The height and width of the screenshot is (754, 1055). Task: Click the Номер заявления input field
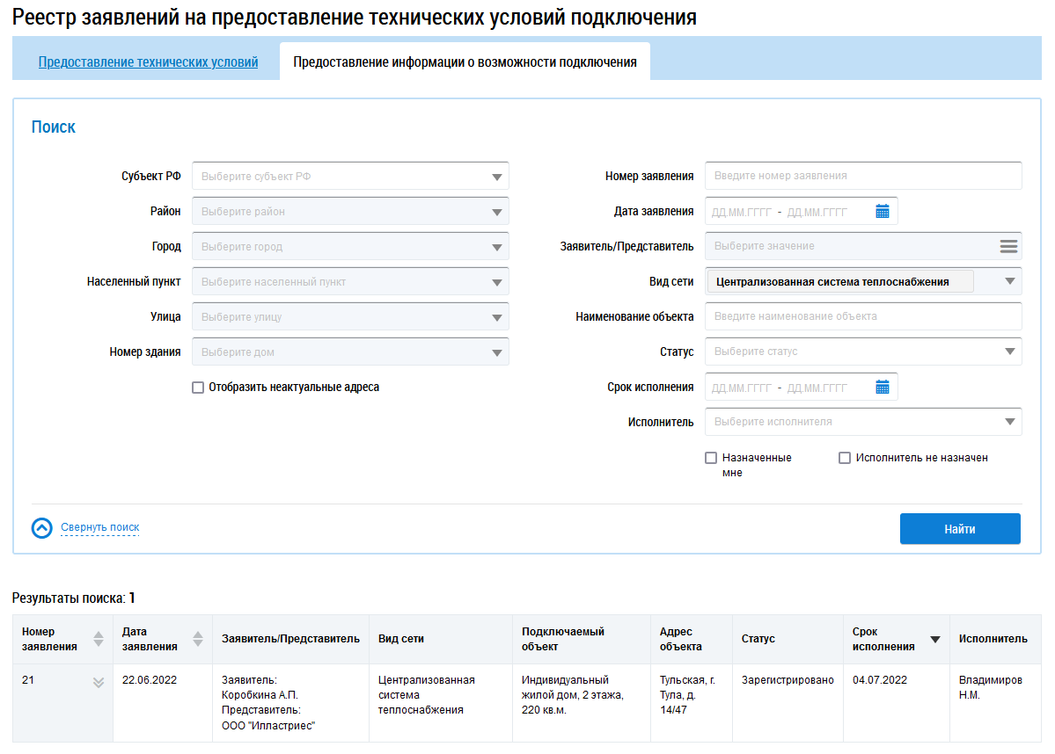(862, 176)
